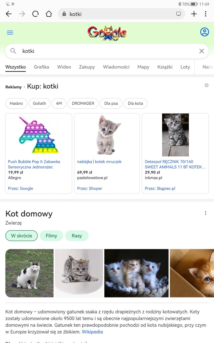Switch to the Grafika results tab

(41, 67)
